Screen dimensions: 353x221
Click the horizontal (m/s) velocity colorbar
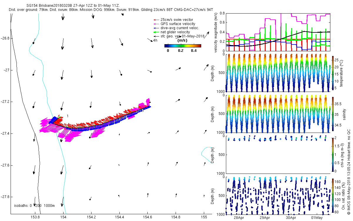(183, 46)
